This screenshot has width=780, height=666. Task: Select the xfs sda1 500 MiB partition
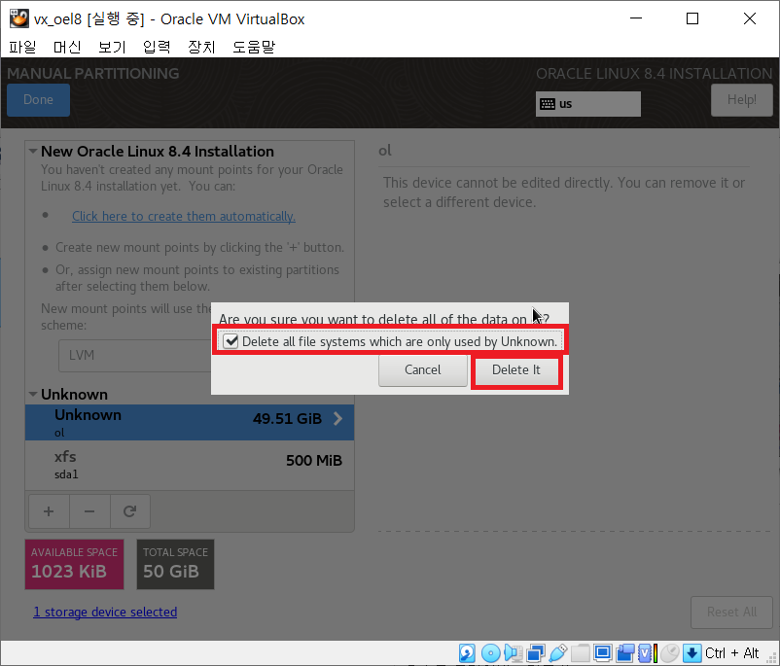(x=190, y=464)
